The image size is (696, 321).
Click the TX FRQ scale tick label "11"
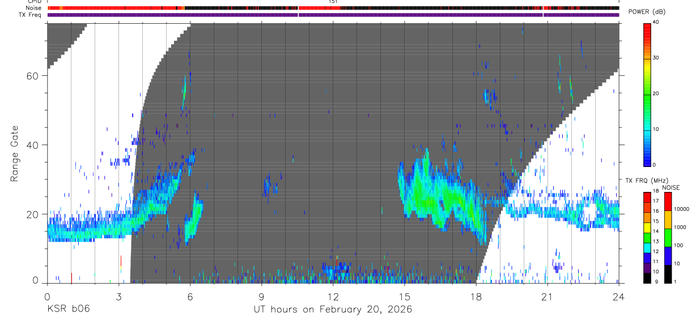[656, 262]
